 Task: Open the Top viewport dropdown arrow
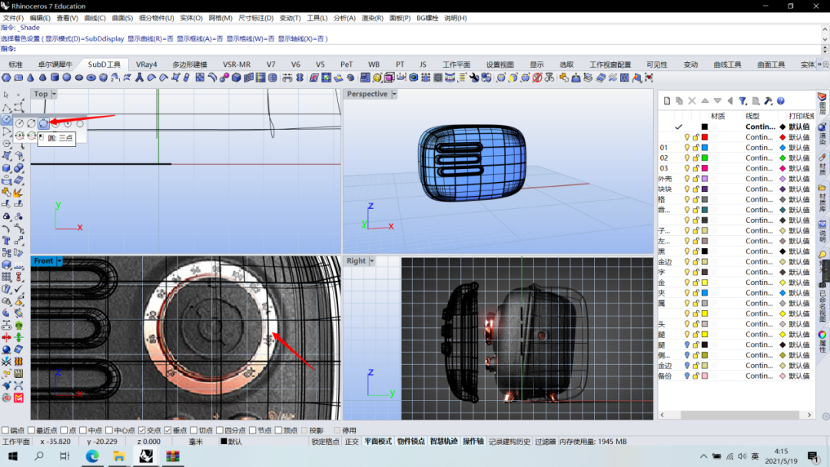(x=54, y=94)
